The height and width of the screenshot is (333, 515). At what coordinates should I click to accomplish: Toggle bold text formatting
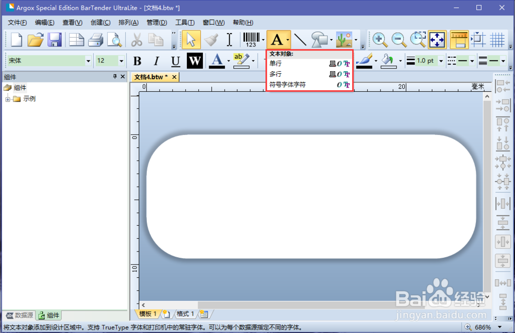click(x=138, y=61)
